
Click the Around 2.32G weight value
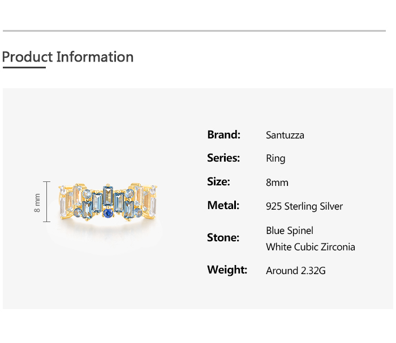[x=296, y=271]
